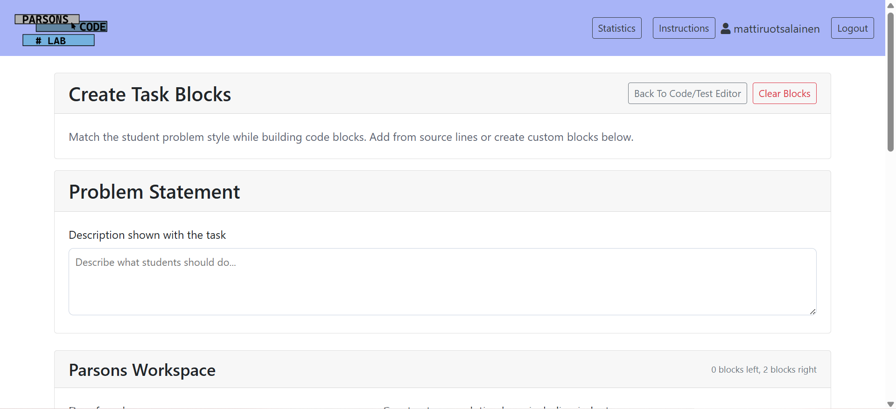Go Back To Code/Test Editor
The width and height of the screenshot is (896, 409).
pos(687,93)
